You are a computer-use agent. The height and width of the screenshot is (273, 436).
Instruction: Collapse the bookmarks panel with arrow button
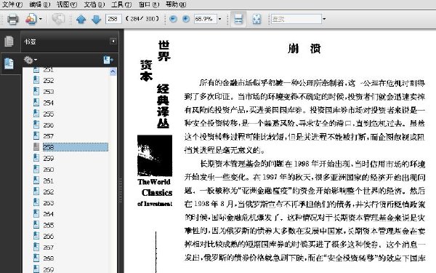[x=113, y=41]
